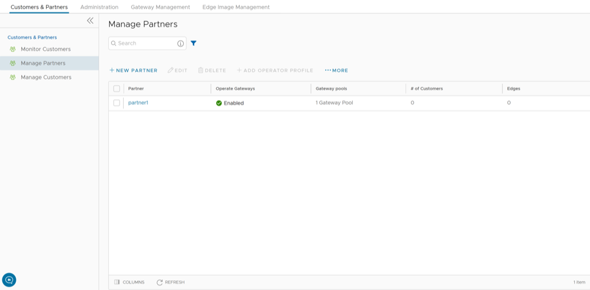Screen dimensions: 590x290
Task: Collapse the left sidebar with double-chevron icon
Action: coord(90,21)
